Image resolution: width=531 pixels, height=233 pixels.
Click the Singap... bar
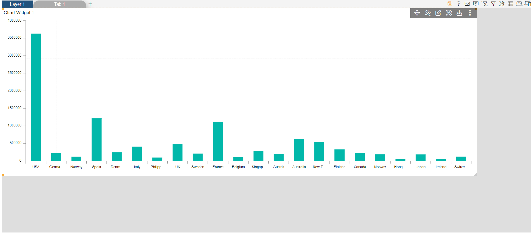point(258,156)
